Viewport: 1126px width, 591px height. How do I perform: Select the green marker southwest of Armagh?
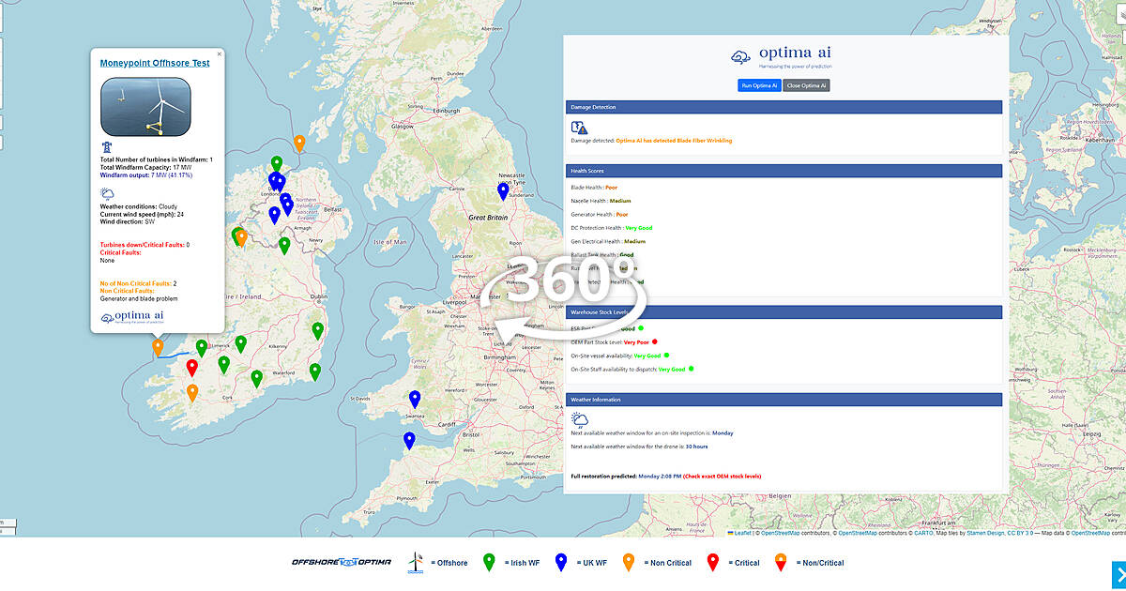[x=284, y=246]
